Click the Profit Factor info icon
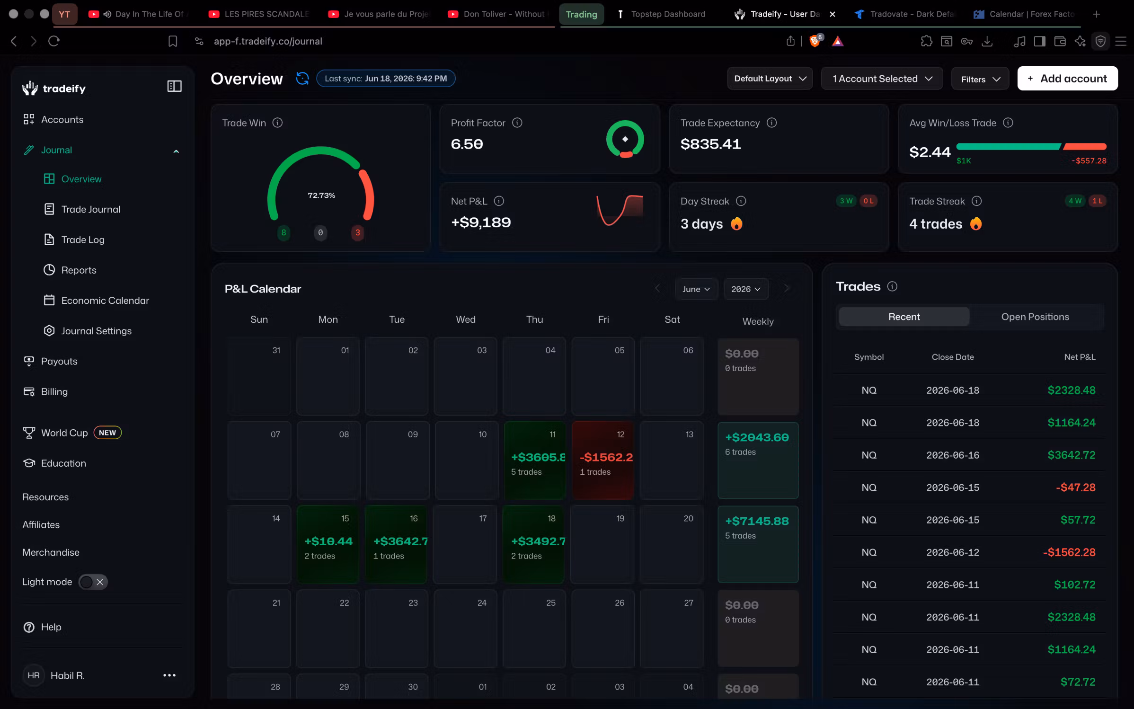The height and width of the screenshot is (709, 1134). pyautogui.click(x=517, y=123)
